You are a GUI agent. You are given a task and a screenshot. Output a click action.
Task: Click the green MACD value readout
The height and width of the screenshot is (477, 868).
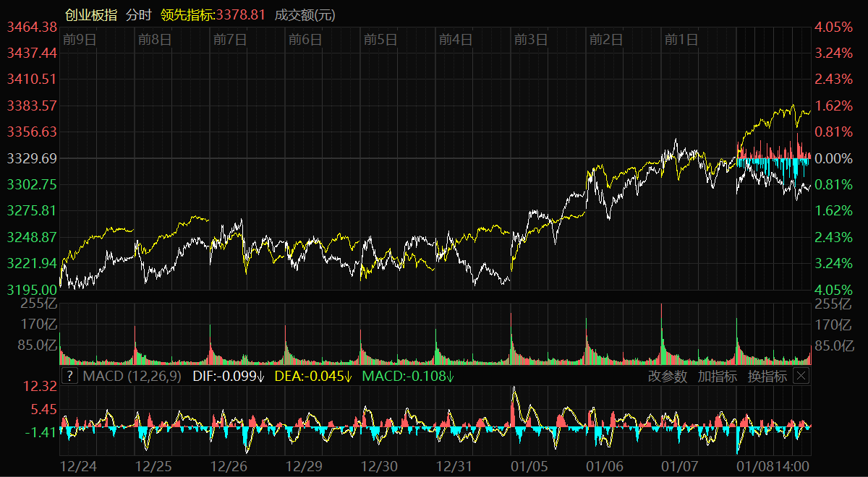coord(408,376)
